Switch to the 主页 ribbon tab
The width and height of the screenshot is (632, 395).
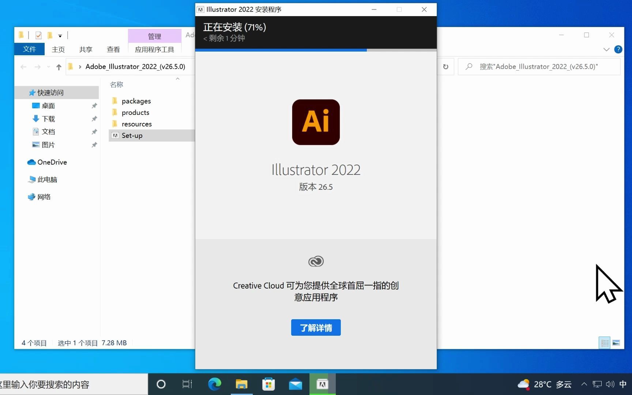58,49
